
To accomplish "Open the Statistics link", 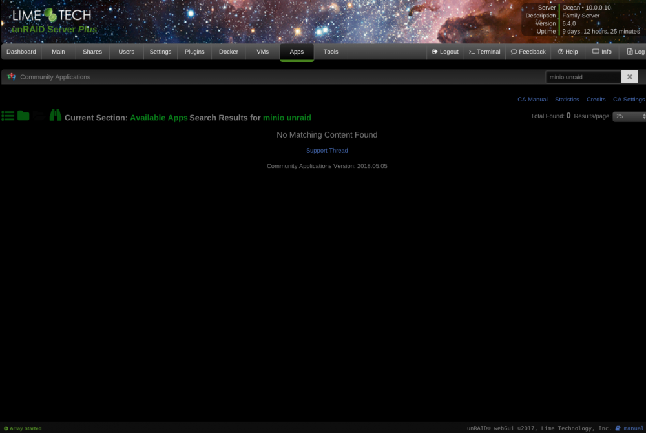I will (567, 100).
